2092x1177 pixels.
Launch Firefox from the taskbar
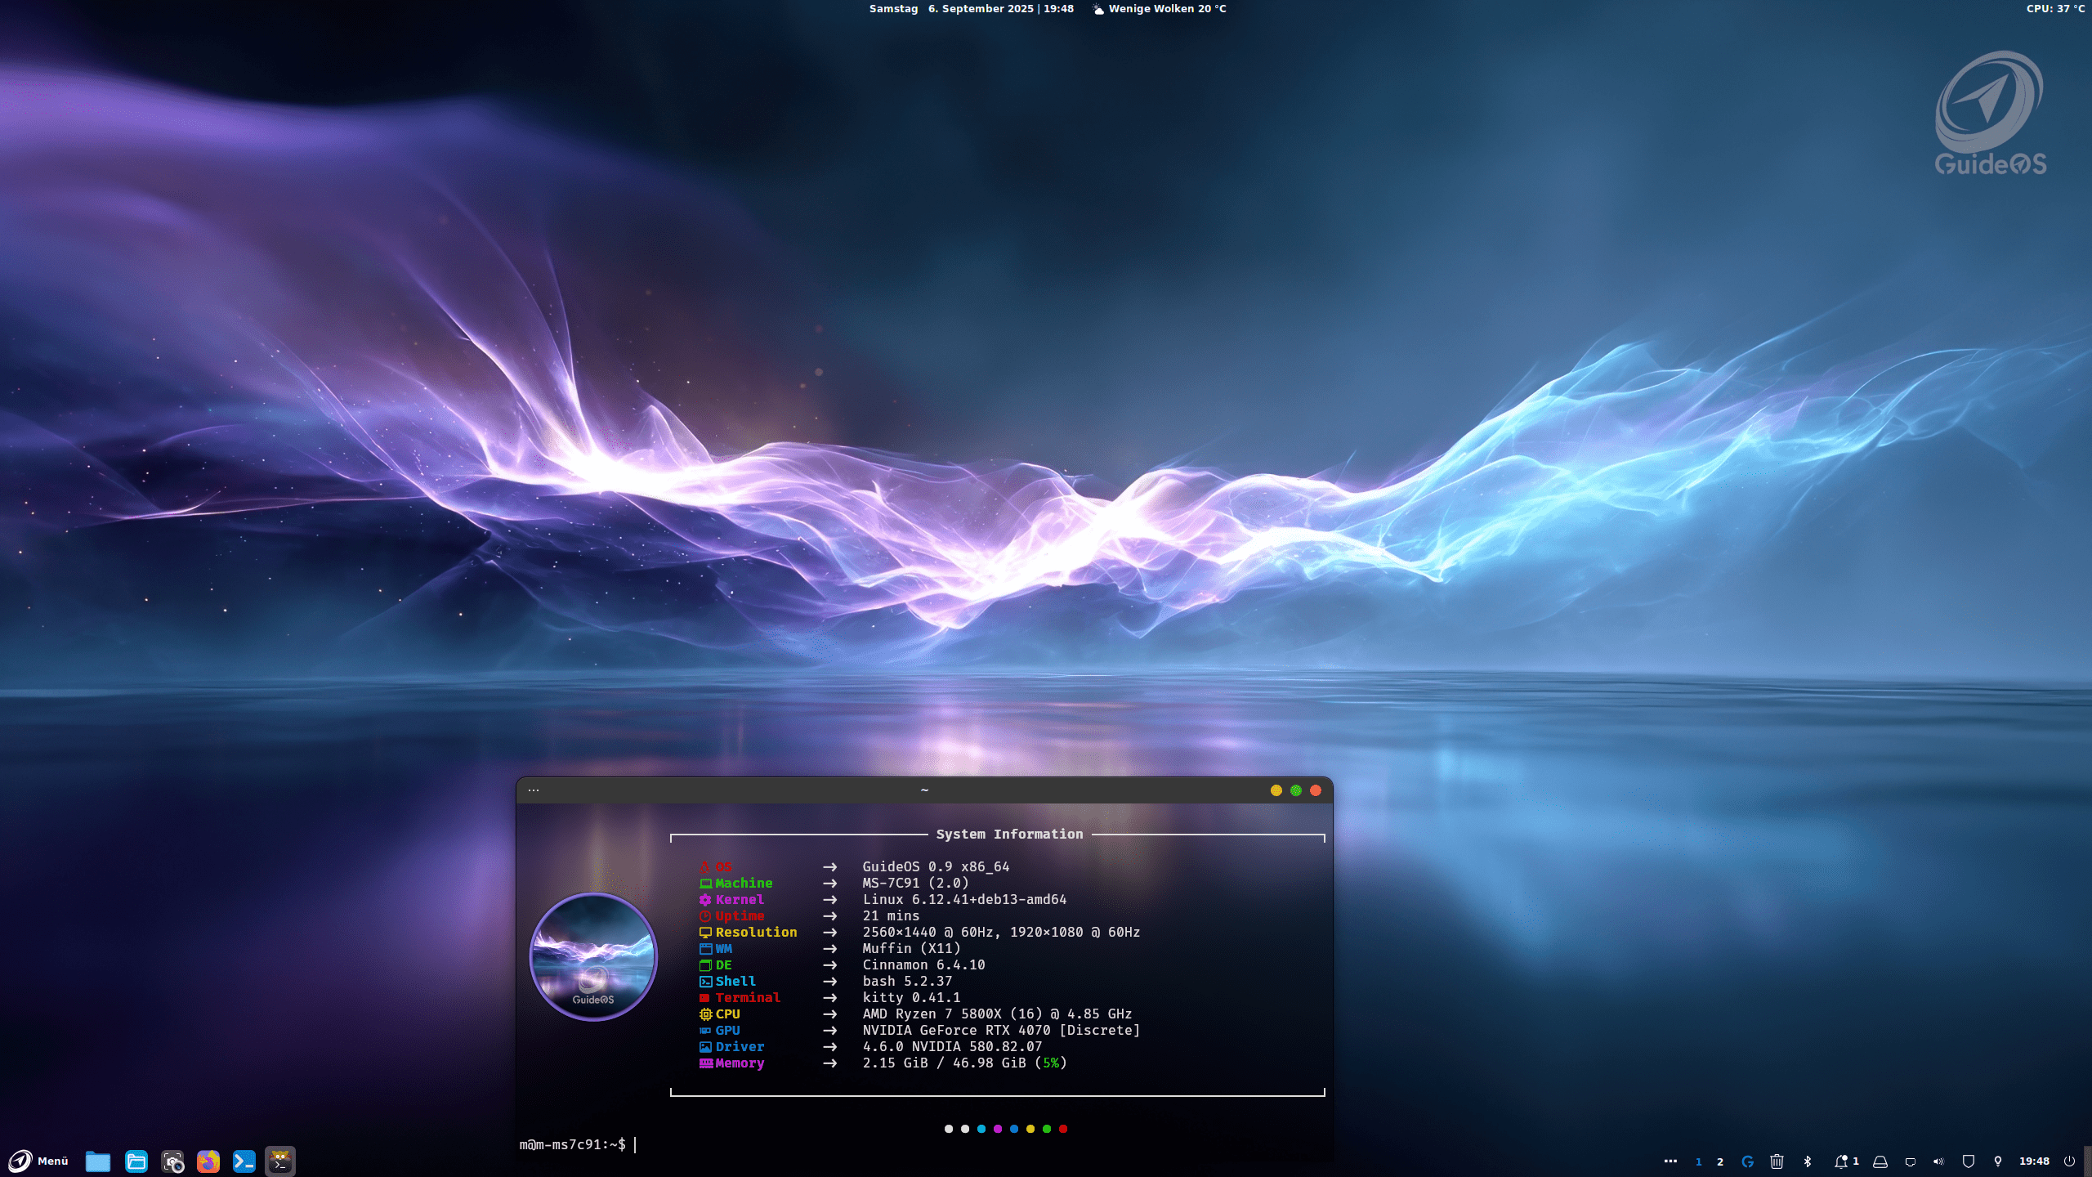click(x=208, y=1161)
